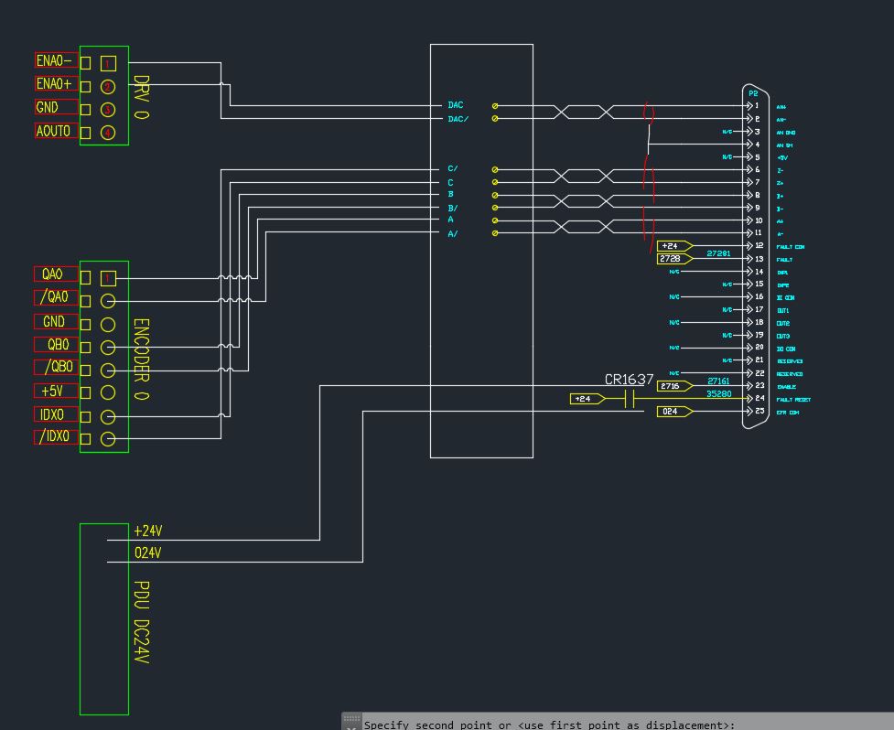Click the P2 connector label

753,93
